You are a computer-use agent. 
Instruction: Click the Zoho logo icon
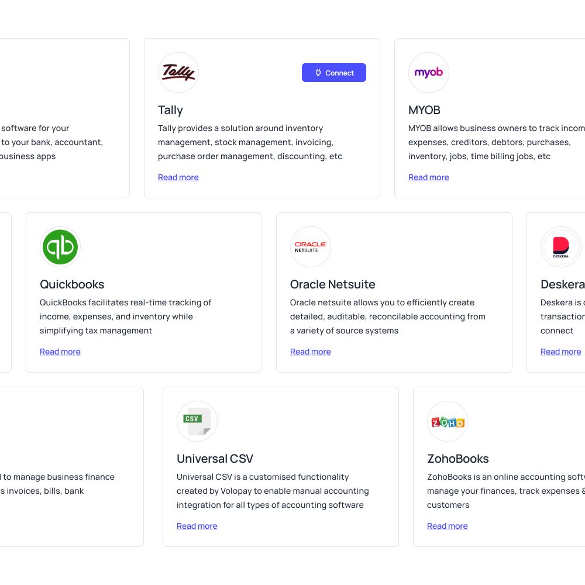[448, 421]
